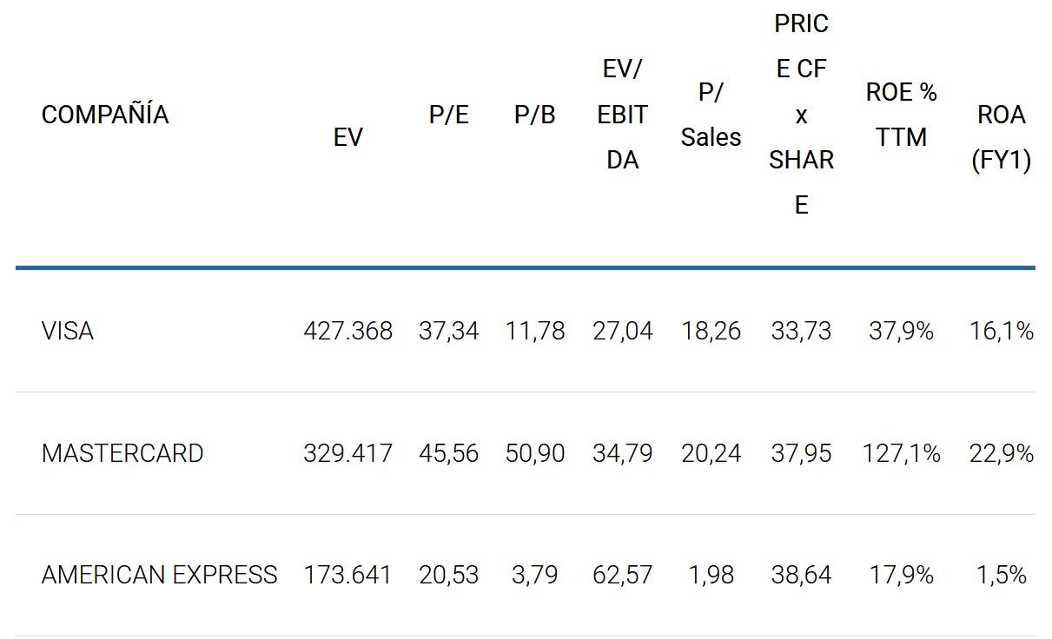
Task: Select Visa's P/Sales value 18,26
Action: 711,331
